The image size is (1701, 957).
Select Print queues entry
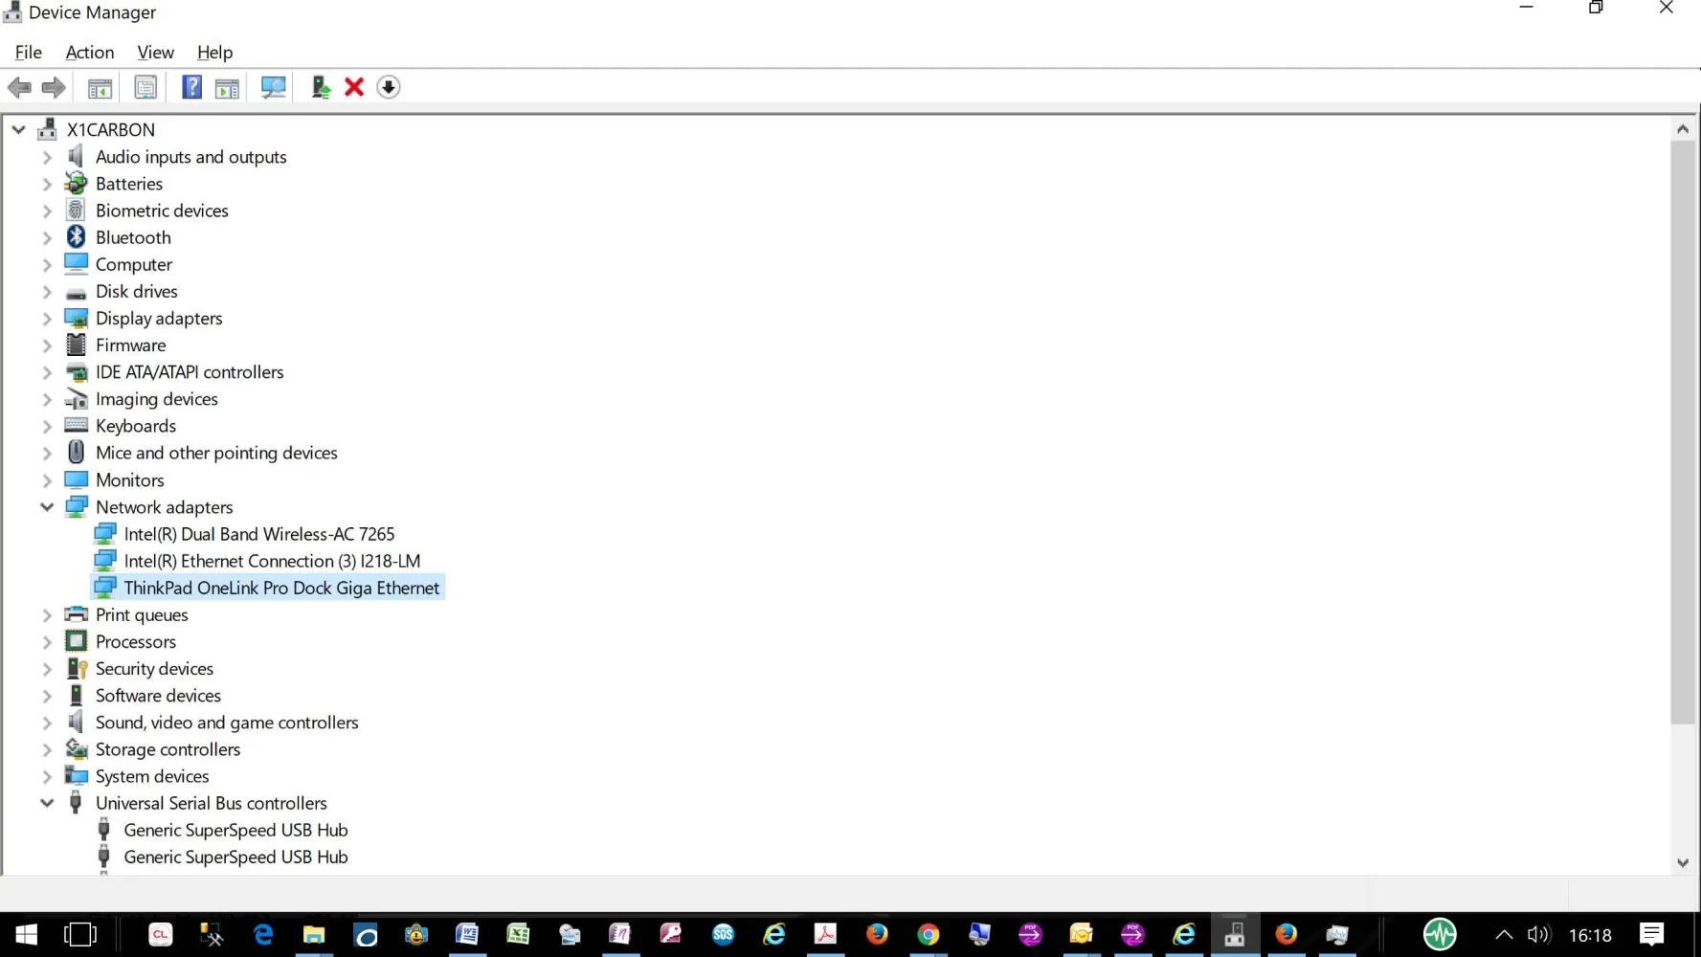pos(142,614)
